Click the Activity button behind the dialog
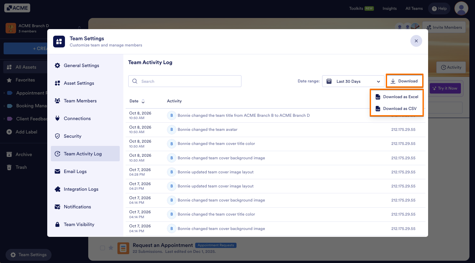This screenshot has height=263, width=475. 451,67
